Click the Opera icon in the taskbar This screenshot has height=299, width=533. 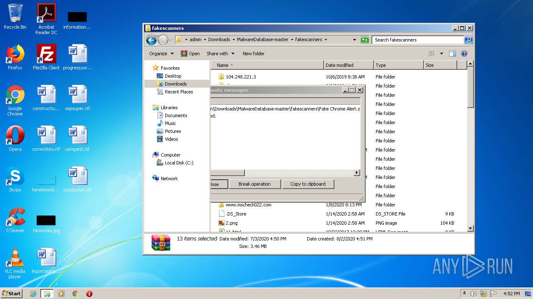(x=89, y=294)
